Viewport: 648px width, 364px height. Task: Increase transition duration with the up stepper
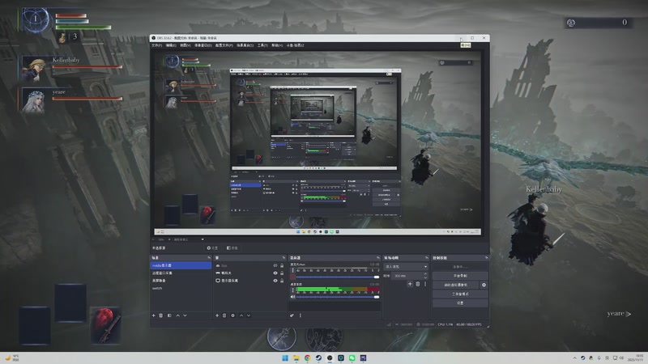tap(425, 274)
